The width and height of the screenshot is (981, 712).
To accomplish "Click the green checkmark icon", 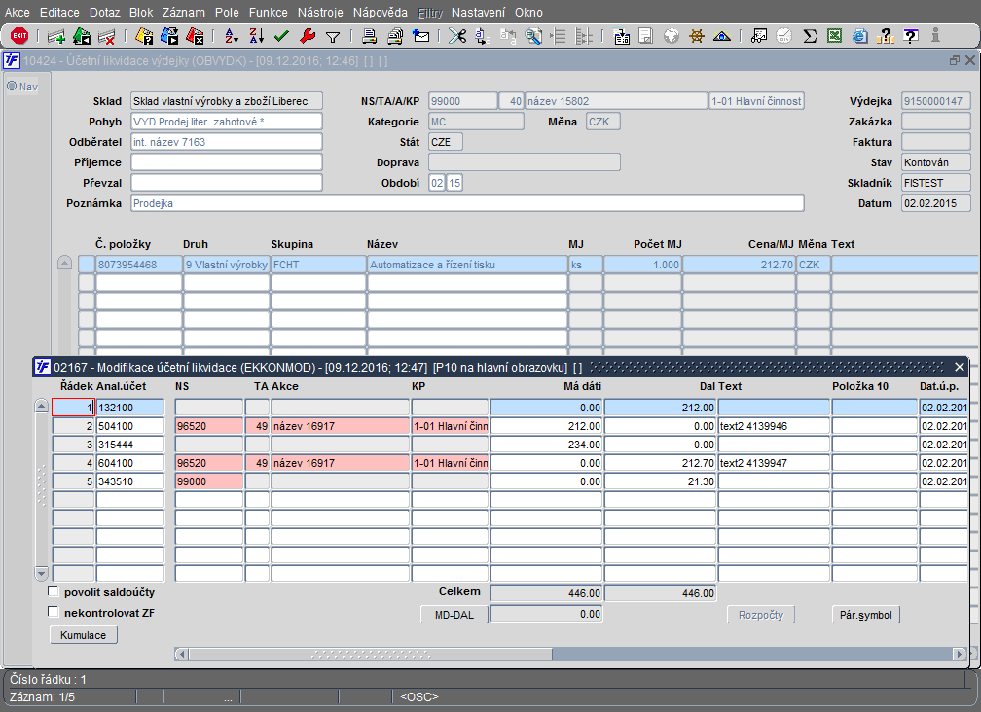I will click(x=281, y=36).
